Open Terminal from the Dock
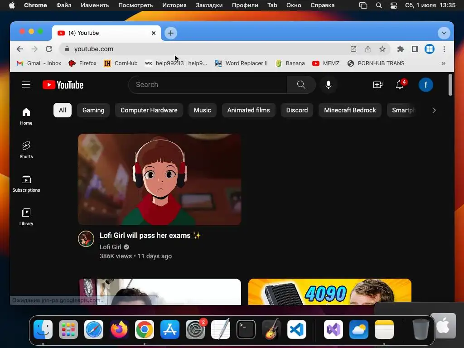Screen dimensions: 464x348 [x=246, y=329]
